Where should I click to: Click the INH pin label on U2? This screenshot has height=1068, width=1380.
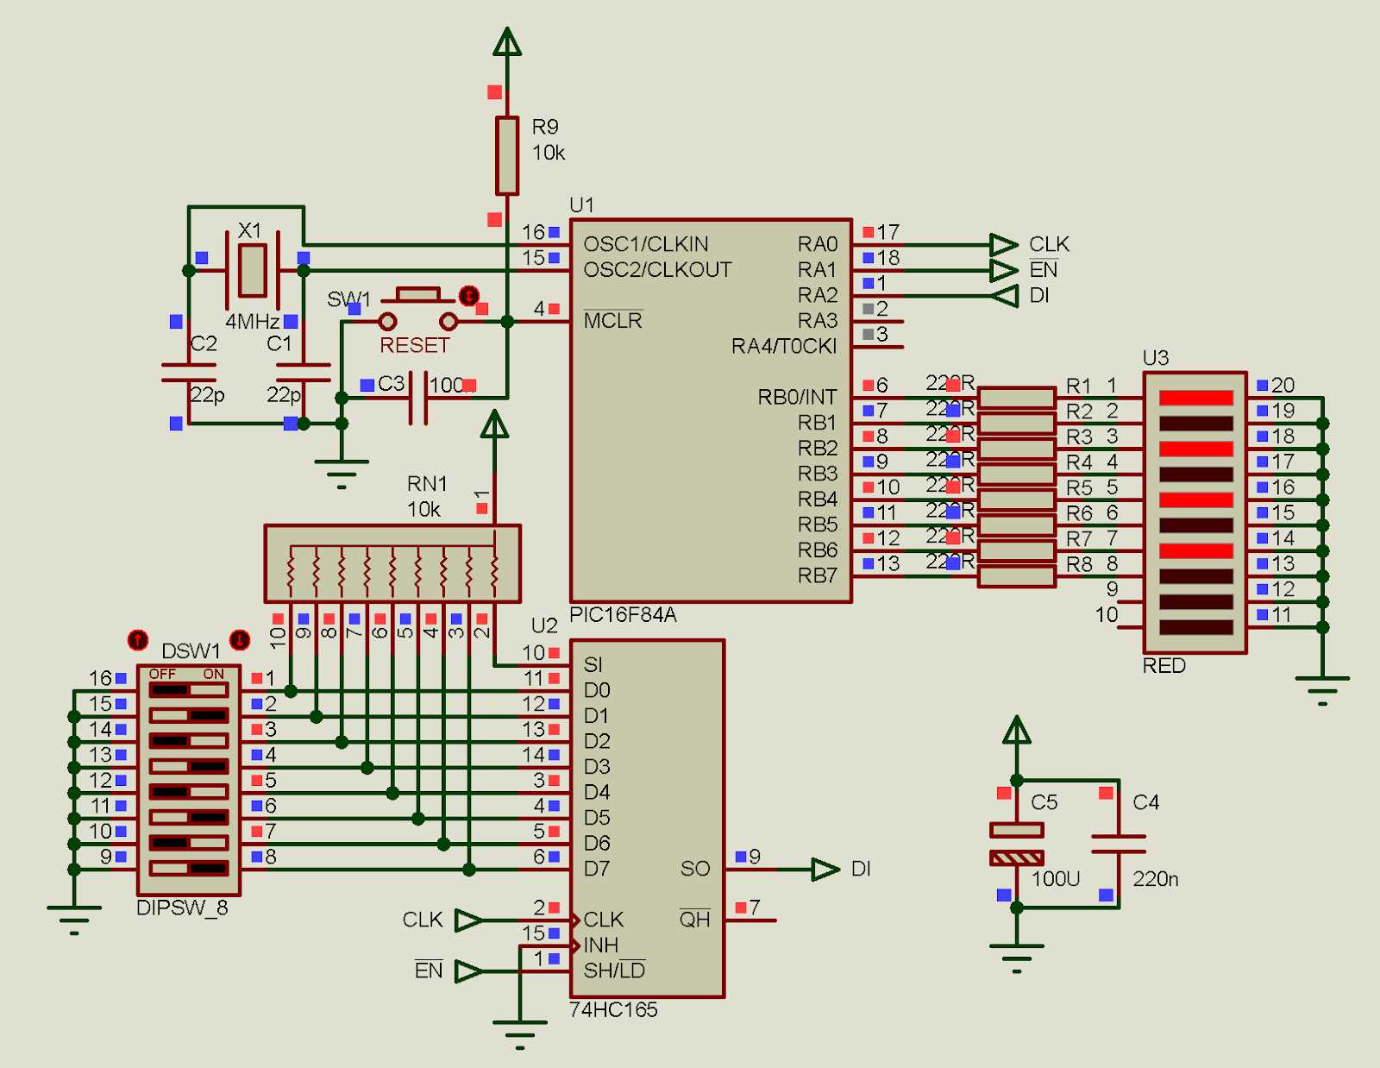coord(601,945)
